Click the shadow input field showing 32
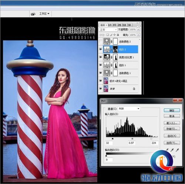The width and height of the screenshot is (185, 184). click(109, 143)
